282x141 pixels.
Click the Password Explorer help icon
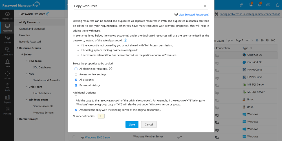pyautogui.click(x=48, y=14)
